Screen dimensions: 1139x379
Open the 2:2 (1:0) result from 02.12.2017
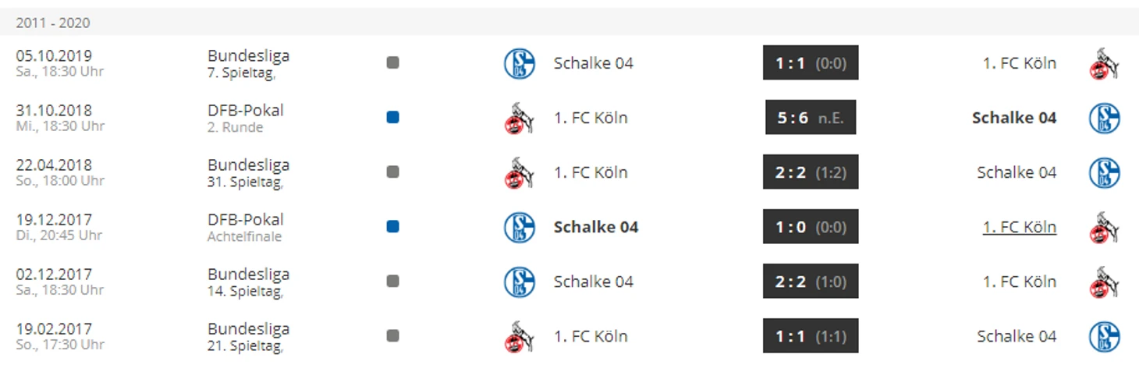[810, 282]
